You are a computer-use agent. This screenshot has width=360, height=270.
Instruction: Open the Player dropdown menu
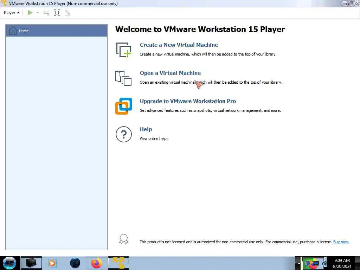pos(12,13)
